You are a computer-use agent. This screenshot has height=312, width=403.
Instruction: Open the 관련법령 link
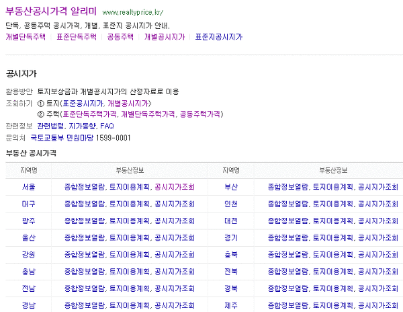[50, 126]
